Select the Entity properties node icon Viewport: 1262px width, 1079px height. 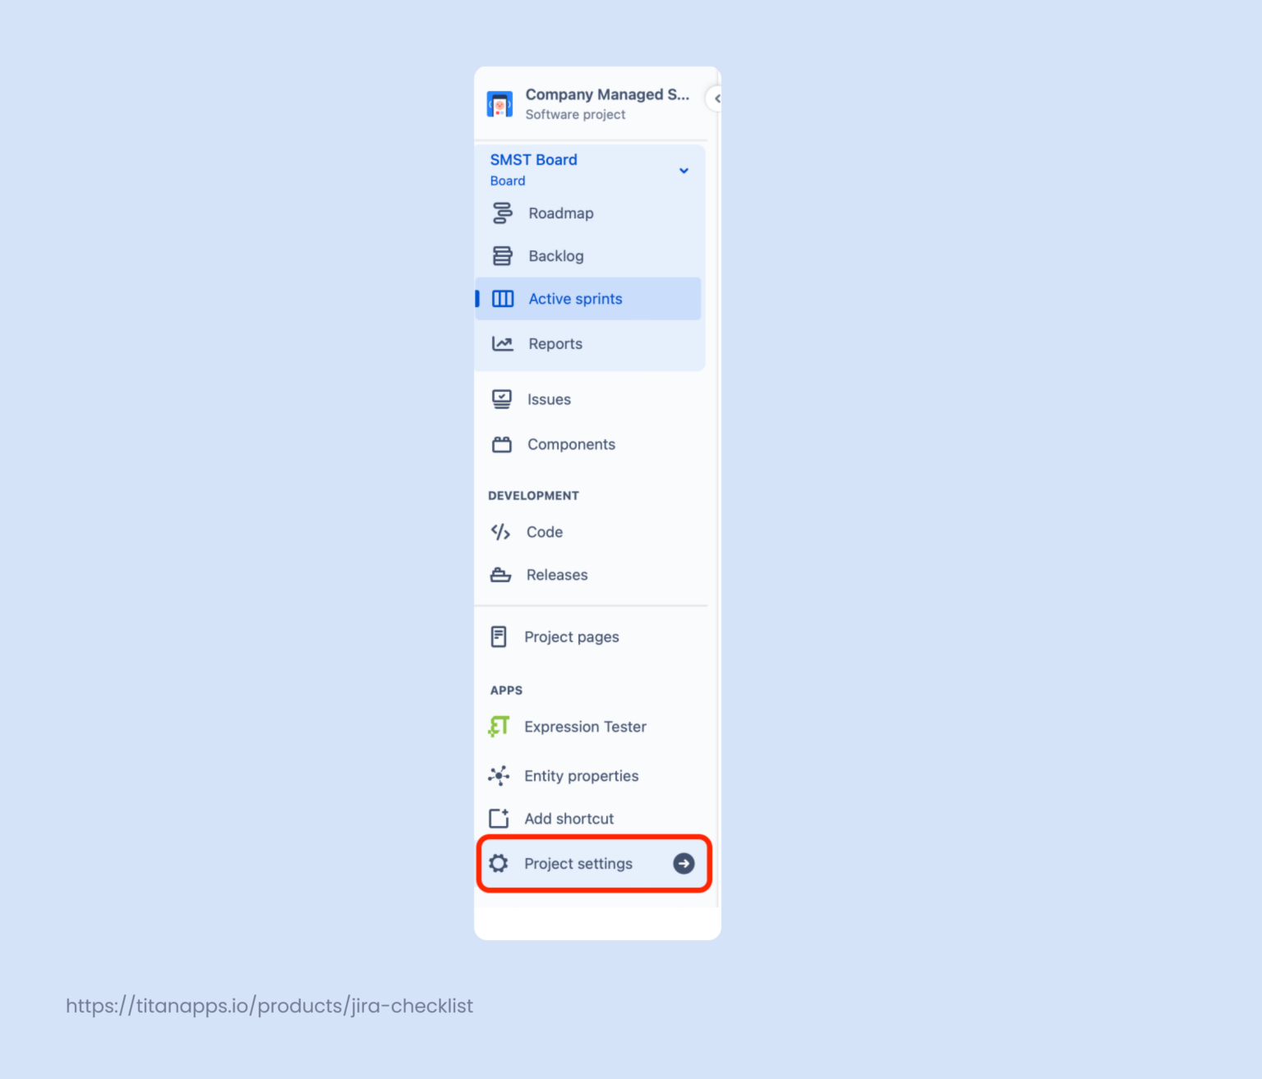tap(498, 775)
